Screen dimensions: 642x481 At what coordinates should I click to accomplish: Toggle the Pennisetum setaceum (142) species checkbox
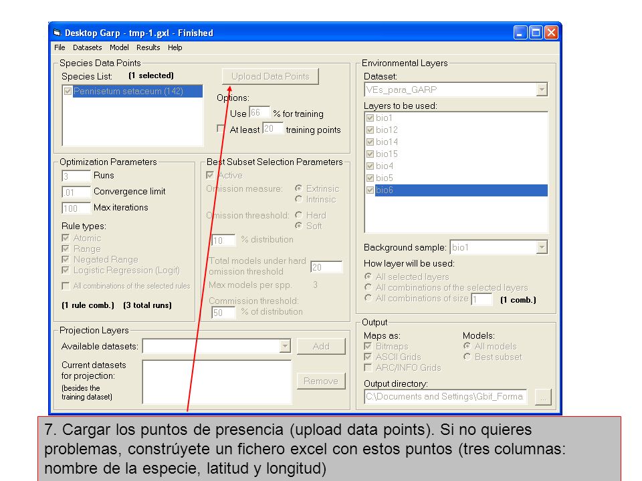(68, 92)
